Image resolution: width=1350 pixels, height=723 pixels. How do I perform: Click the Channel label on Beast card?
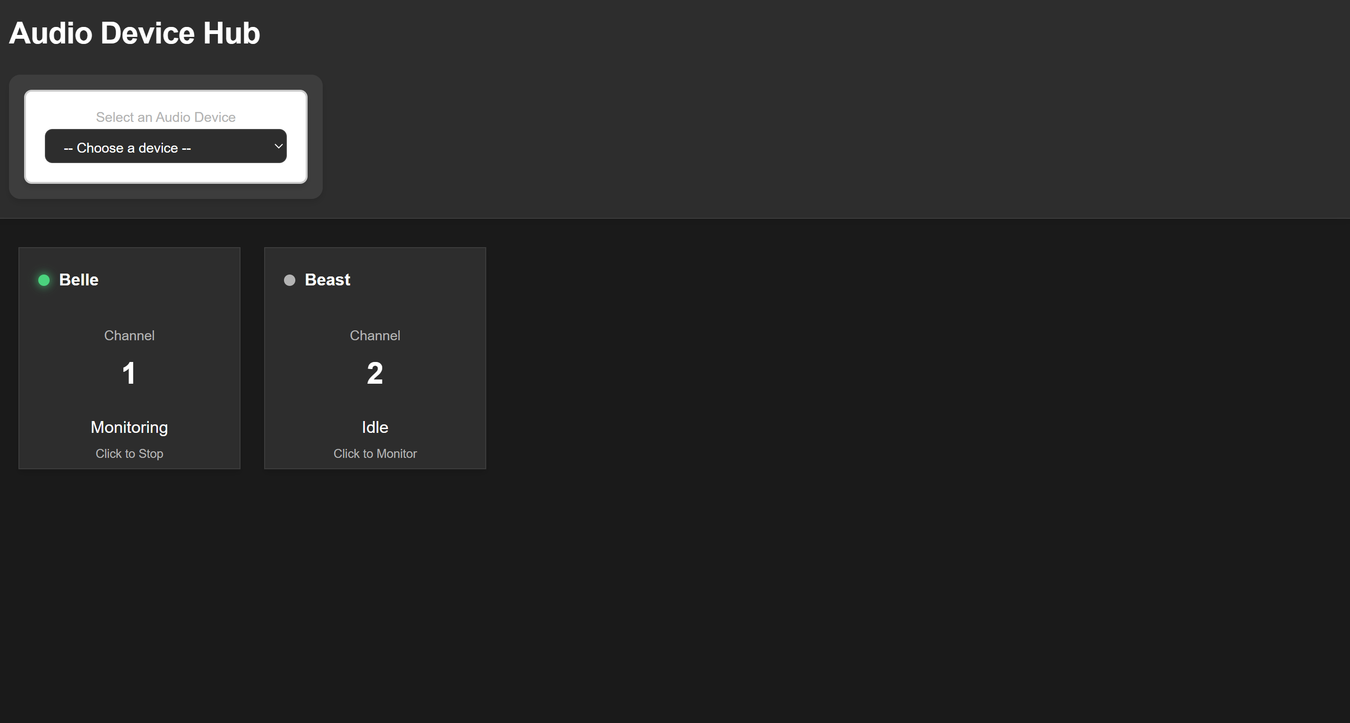[375, 336]
